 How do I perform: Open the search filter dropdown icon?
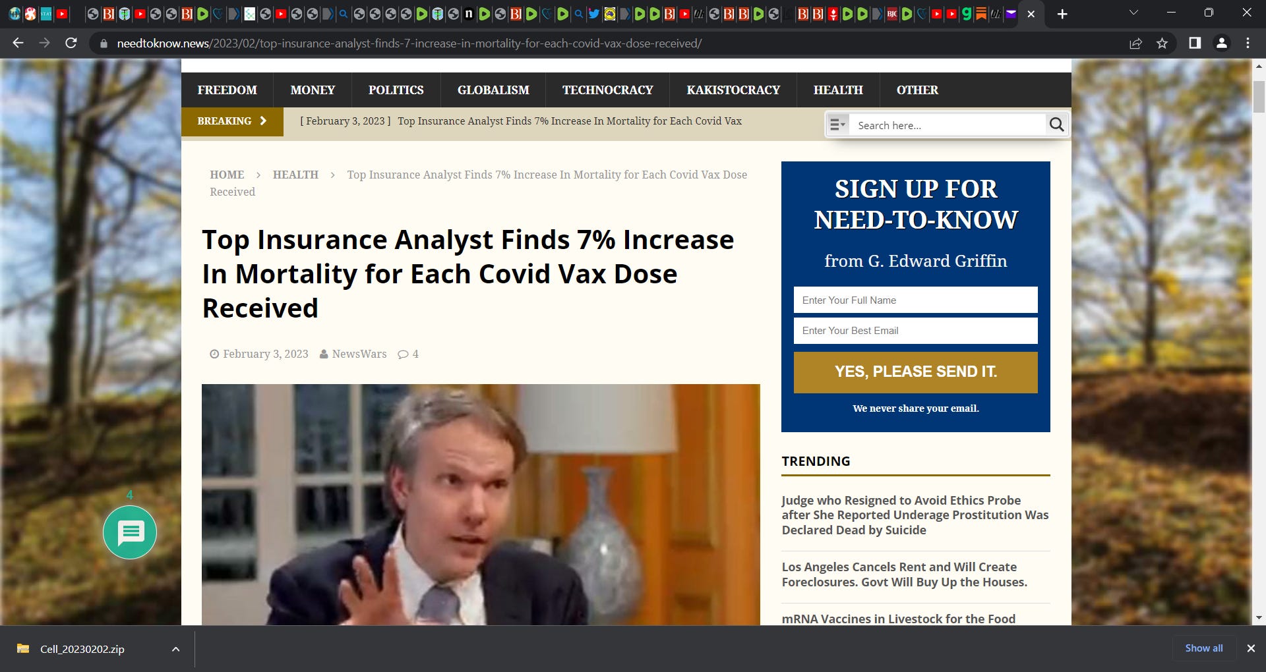pyautogui.click(x=837, y=125)
